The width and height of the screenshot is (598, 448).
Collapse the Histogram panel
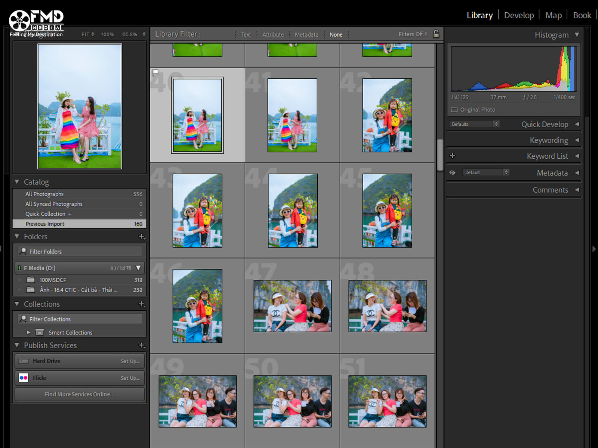coord(577,35)
